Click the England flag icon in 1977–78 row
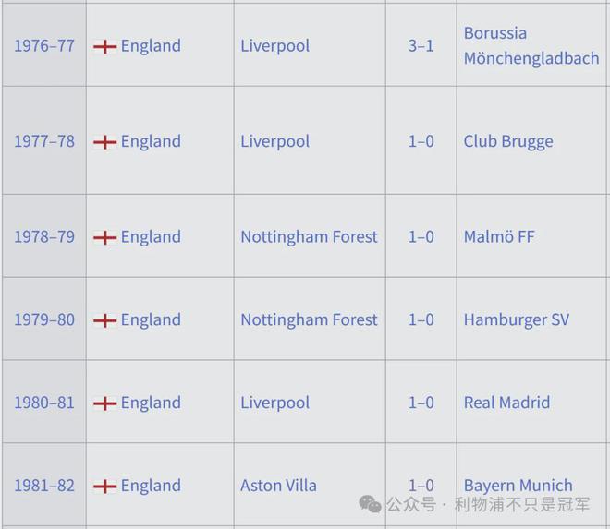Viewport: 610px width, 529px height. tap(105, 142)
